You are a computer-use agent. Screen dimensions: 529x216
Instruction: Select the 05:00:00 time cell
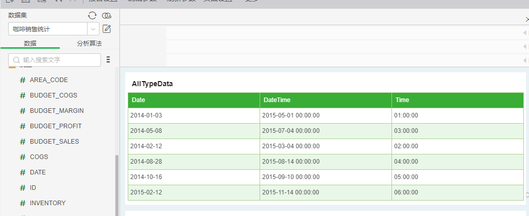[457, 178]
